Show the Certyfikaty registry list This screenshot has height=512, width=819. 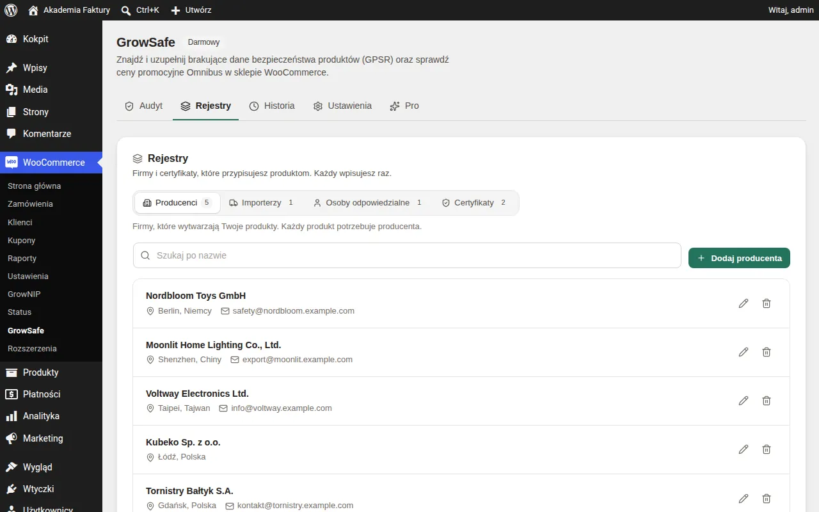474,203
